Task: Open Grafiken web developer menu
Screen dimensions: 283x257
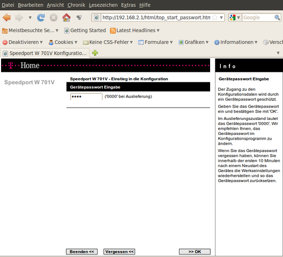Action: pos(193,42)
